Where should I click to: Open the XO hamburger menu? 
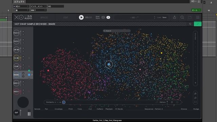198,17
